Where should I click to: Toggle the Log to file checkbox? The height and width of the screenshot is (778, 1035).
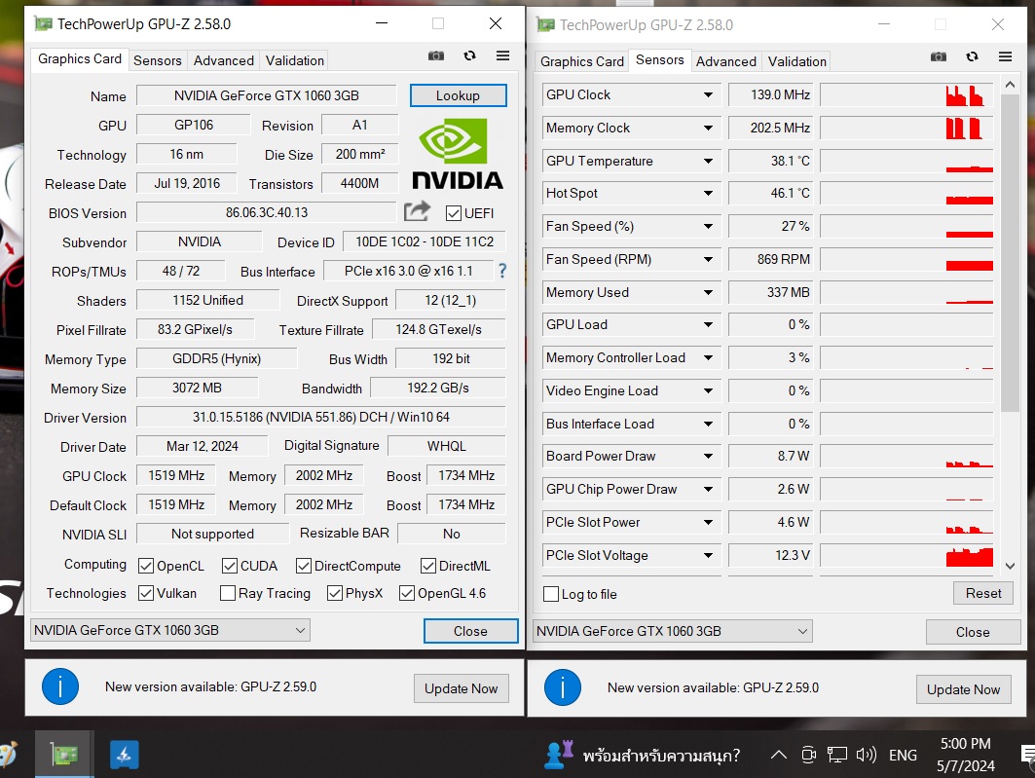551,594
